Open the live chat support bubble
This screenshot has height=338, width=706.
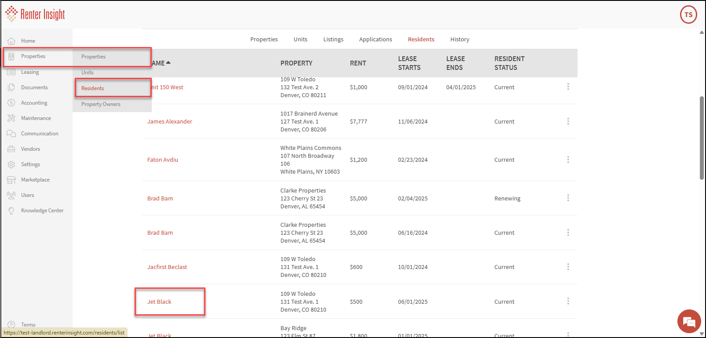[x=689, y=321]
